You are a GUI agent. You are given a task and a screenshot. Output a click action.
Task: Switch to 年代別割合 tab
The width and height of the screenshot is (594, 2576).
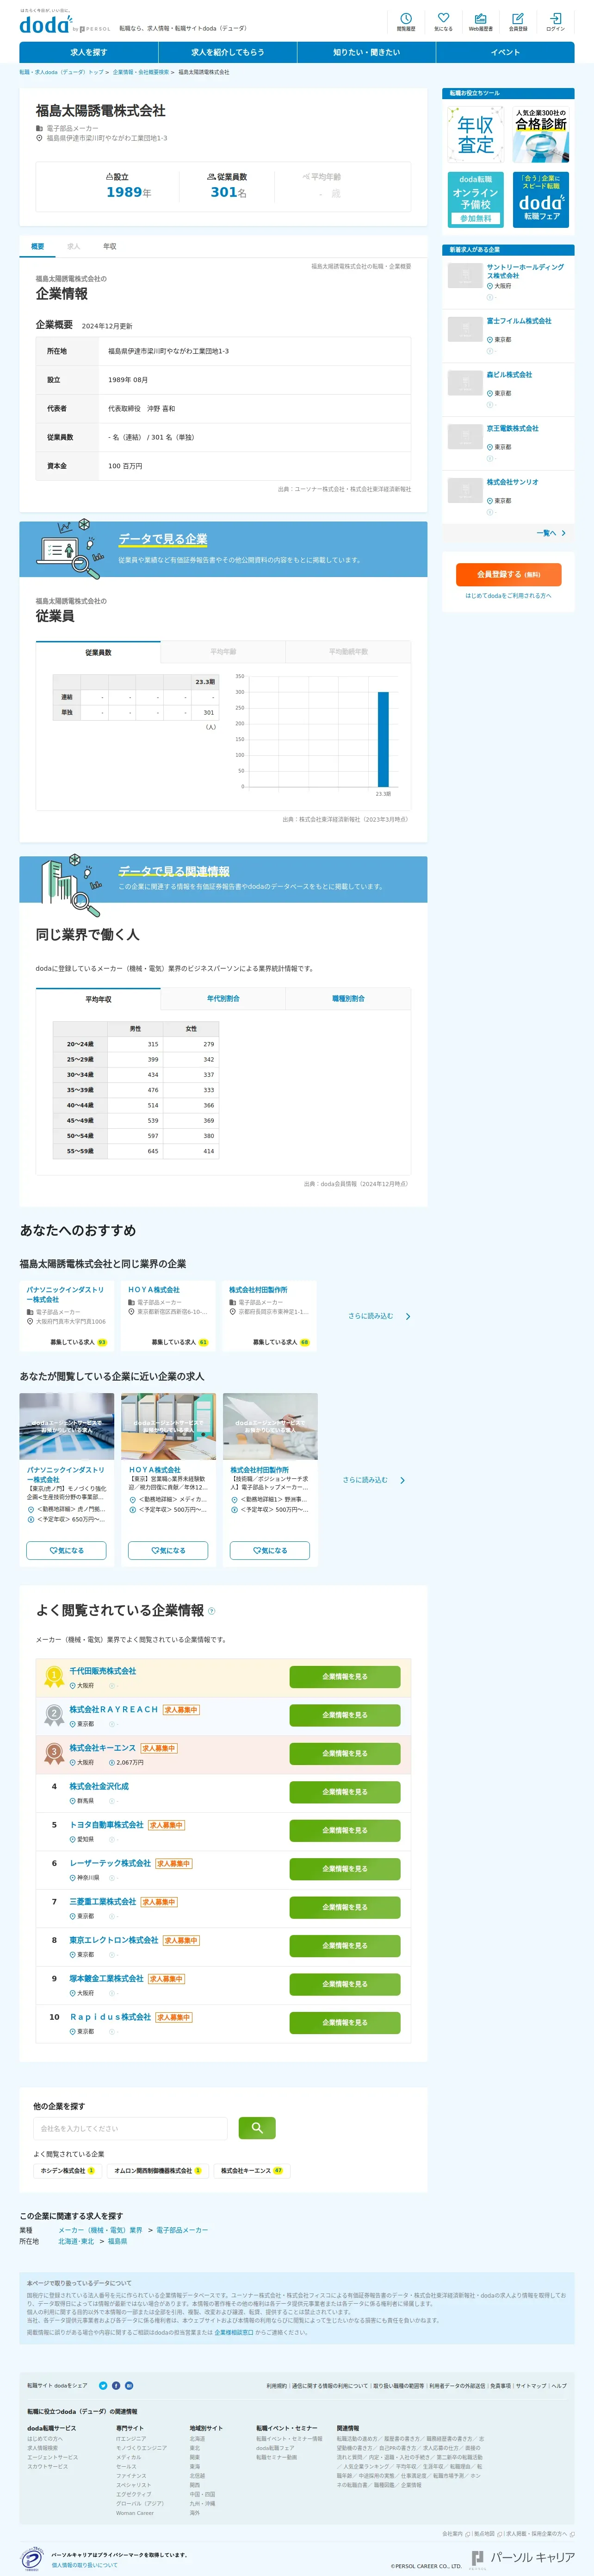(223, 999)
